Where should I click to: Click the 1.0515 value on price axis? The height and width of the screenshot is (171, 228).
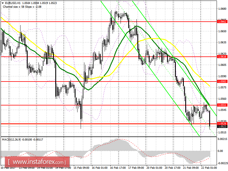coord(222,133)
